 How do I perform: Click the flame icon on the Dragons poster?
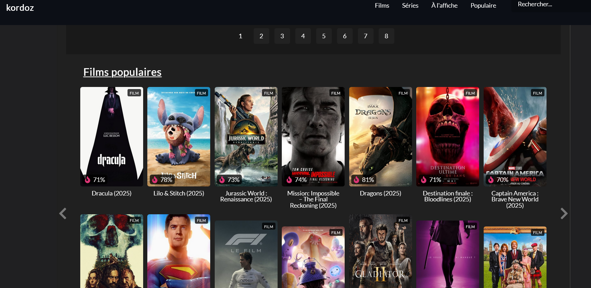[356, 179]
